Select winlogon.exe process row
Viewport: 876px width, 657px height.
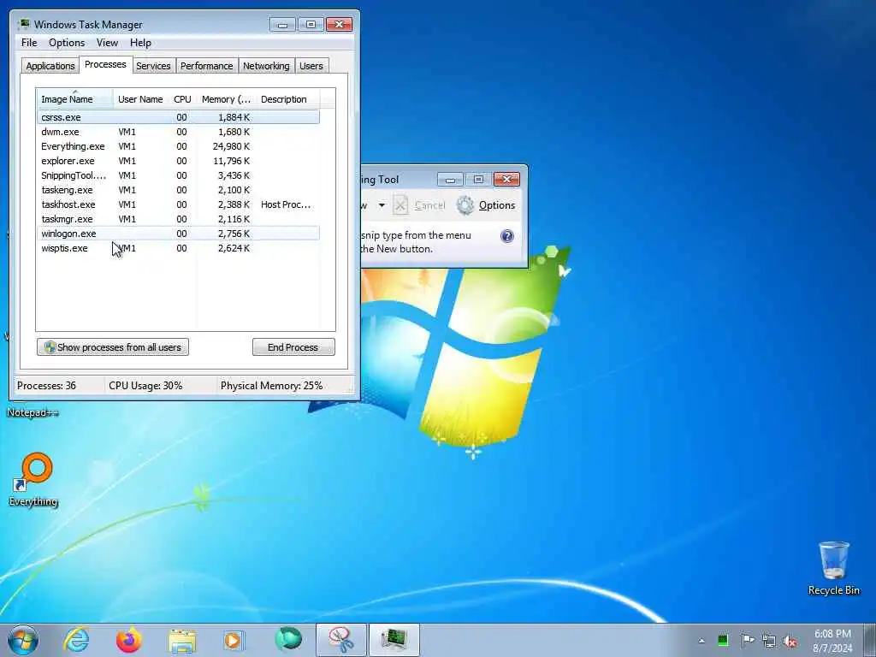pyautogui.click(x=178, y=234)
